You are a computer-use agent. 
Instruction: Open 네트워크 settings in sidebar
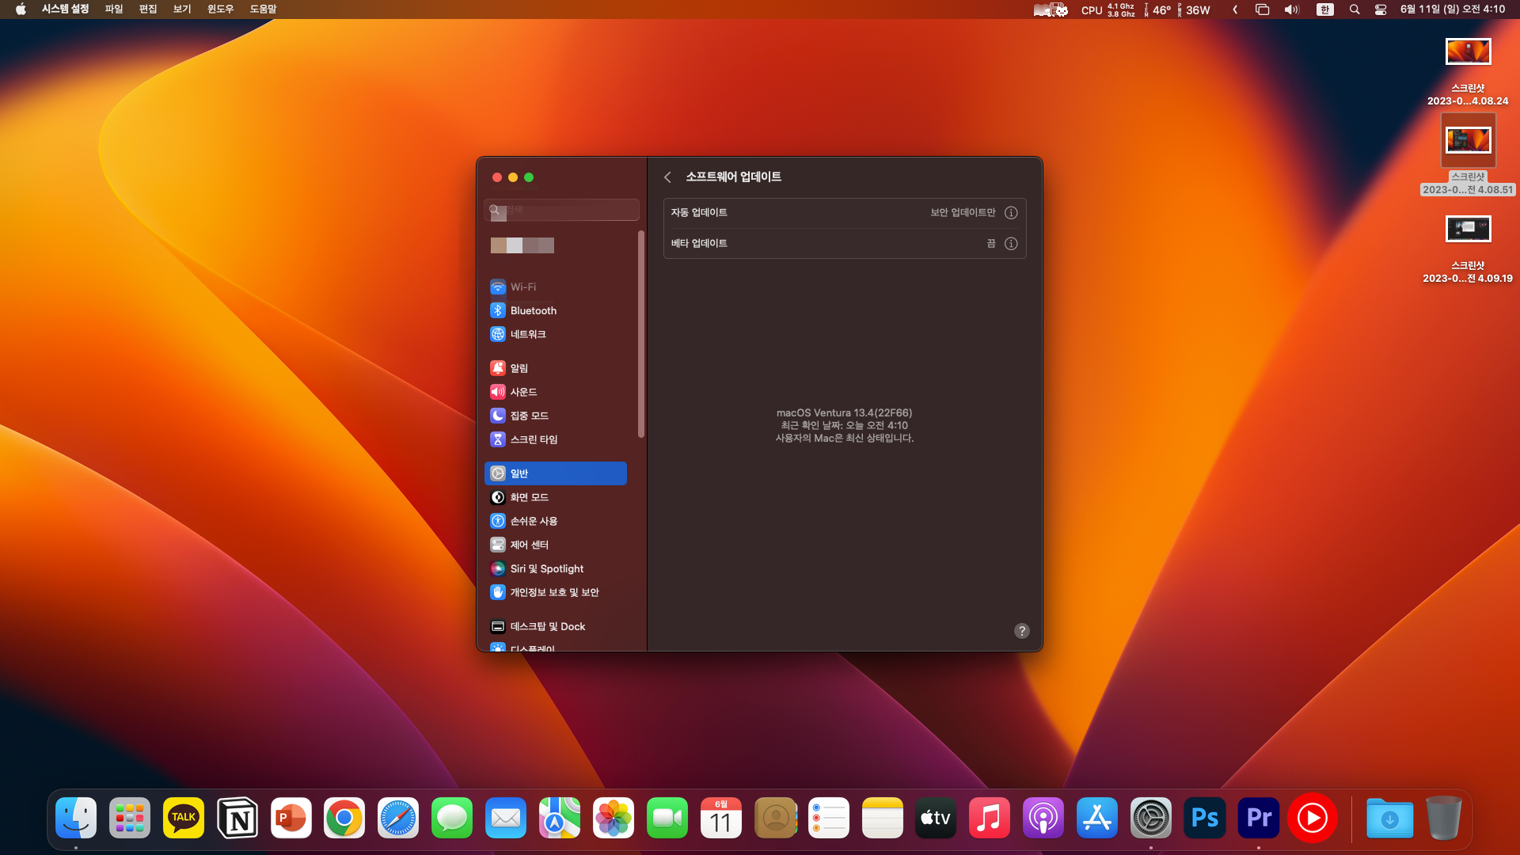click(556, 334)
